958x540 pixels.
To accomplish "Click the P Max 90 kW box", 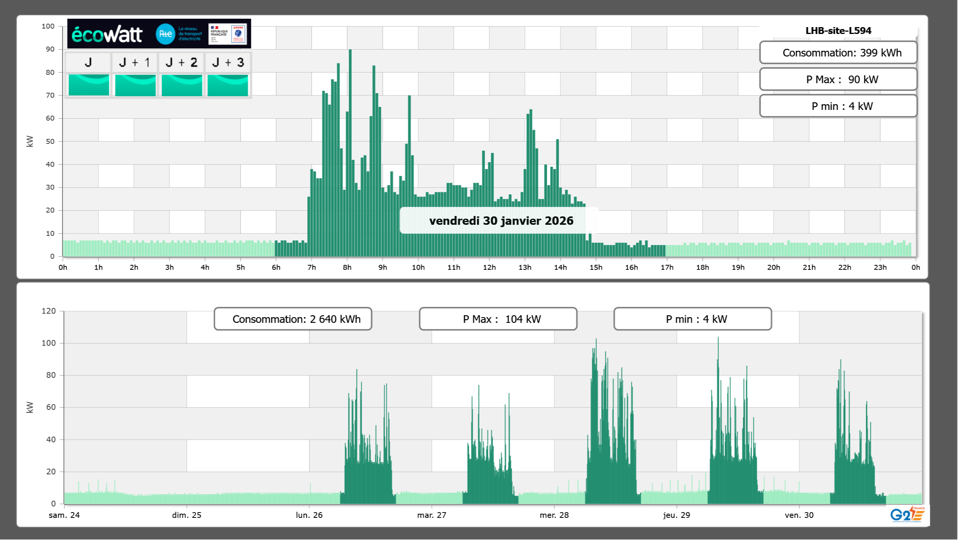I will 838,79.
